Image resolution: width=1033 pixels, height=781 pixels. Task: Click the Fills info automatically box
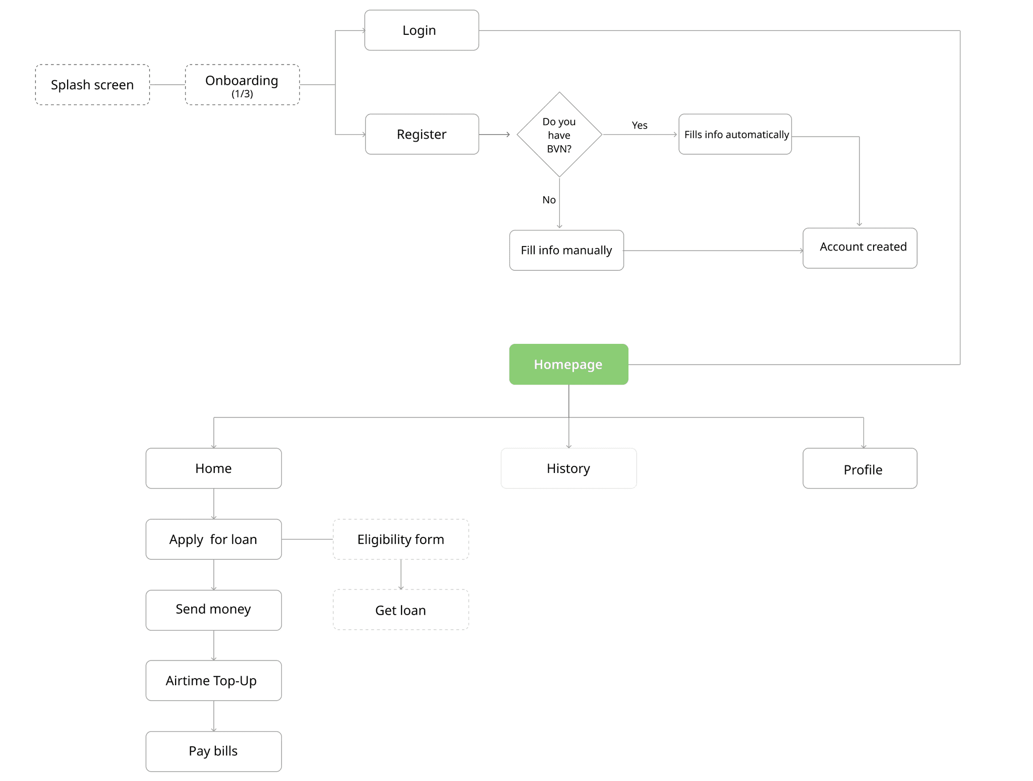735,134
